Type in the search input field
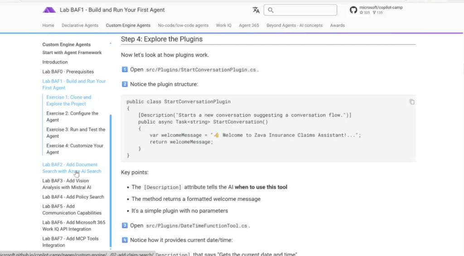Image resolution: width=464 pixels, height=256 pixels. 304,10
